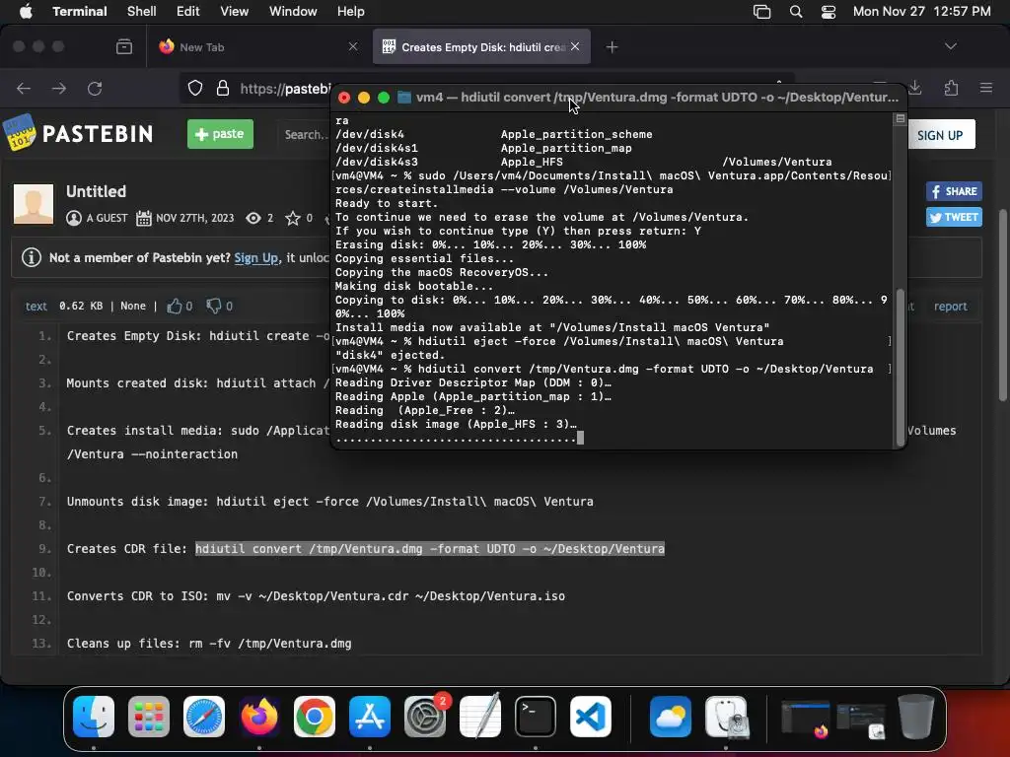Click the Terminal icon in the Dock

(536, 717)
